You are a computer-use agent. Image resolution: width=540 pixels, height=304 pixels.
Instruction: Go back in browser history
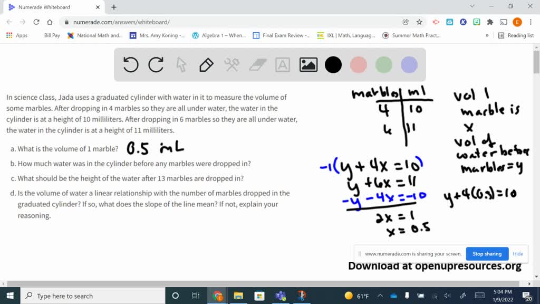(9, 22)
